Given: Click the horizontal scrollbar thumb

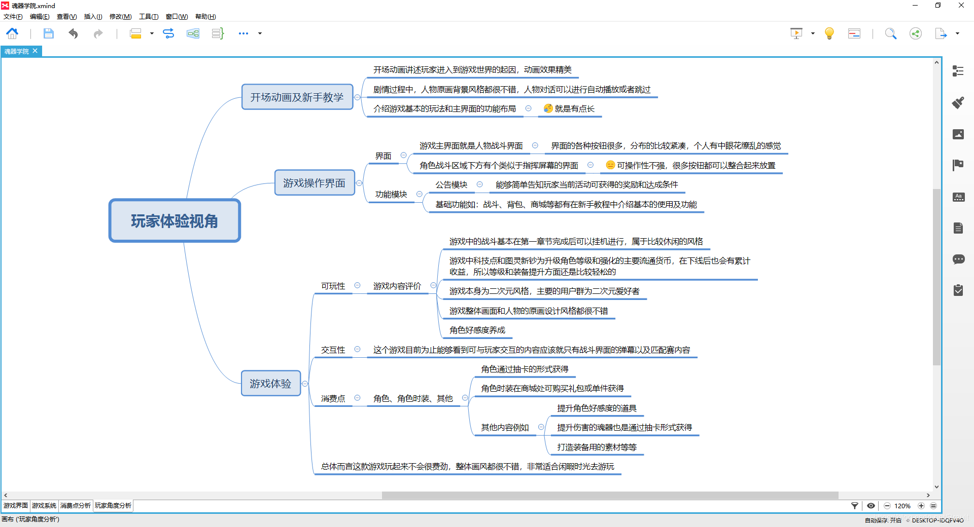Looking at the screenshot, I should (x=610, y=495).
